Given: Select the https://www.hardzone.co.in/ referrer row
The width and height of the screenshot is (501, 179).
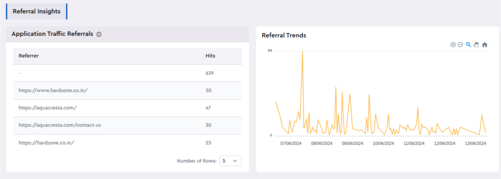Looking at the screenshot, I should (x=127, y=91).
